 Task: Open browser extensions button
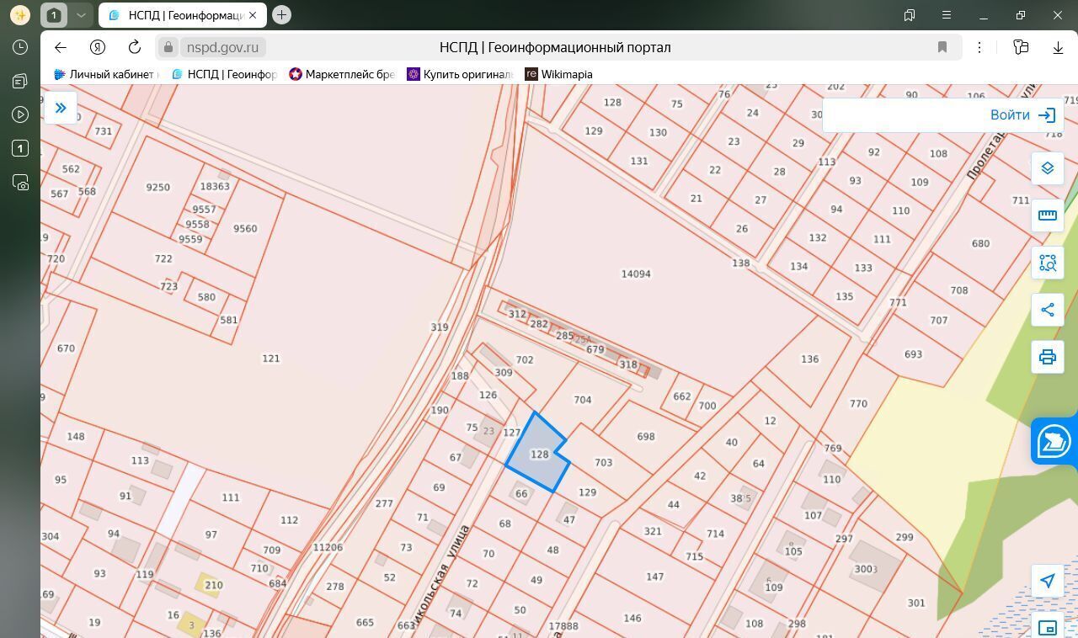click(1021, 47)
